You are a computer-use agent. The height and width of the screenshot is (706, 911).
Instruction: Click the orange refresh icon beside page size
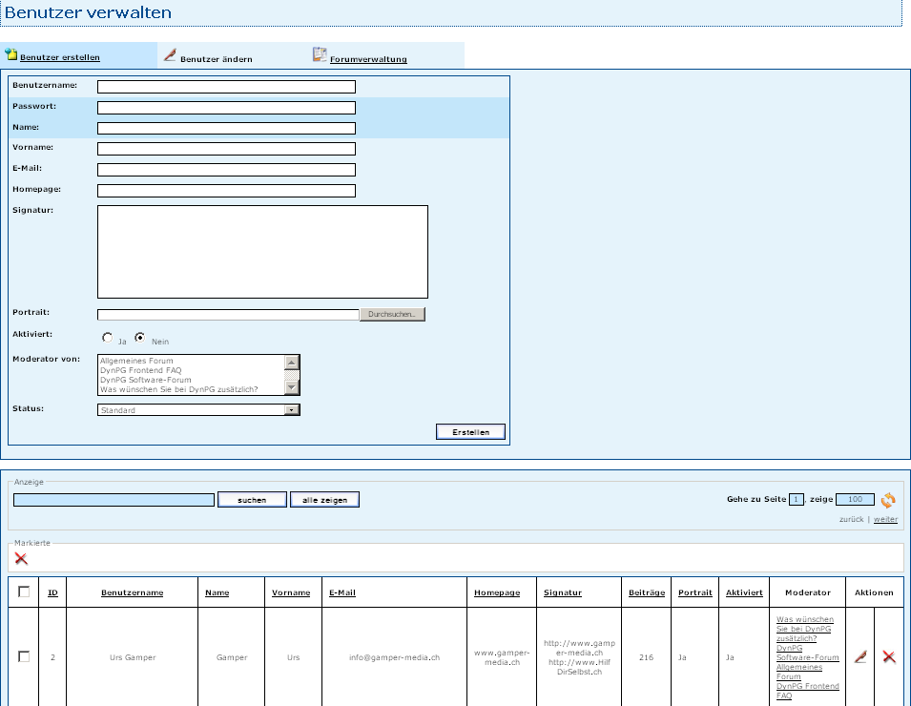click(x=888, y=500)
